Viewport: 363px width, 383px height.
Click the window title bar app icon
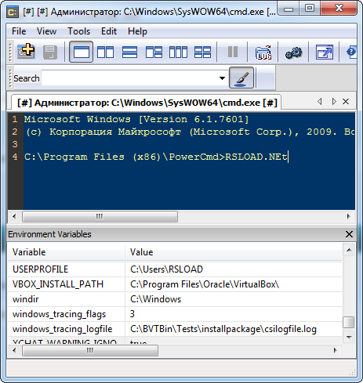click(13, 12)
